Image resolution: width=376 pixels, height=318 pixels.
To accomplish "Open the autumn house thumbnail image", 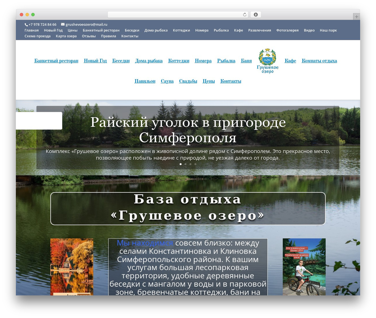I will 72,267.
